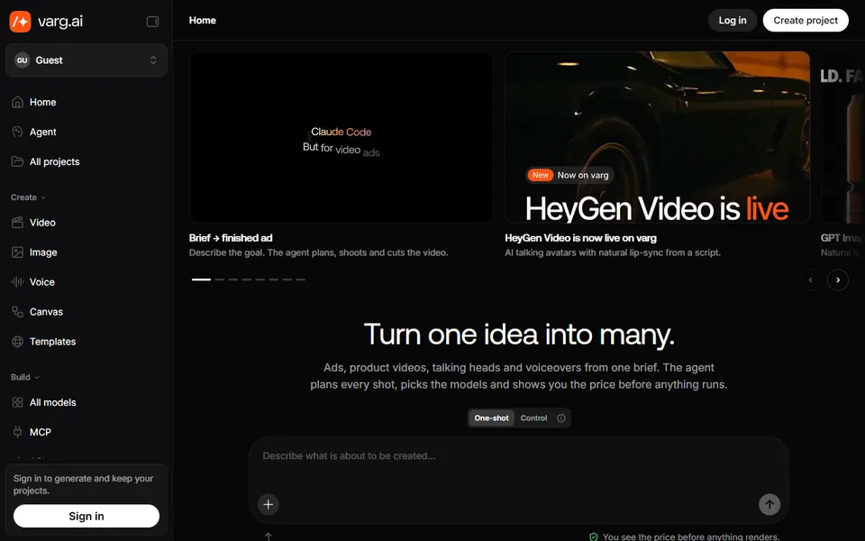
Task: Open the Claude Code video ads thumbnail
Action: point(341,137)
